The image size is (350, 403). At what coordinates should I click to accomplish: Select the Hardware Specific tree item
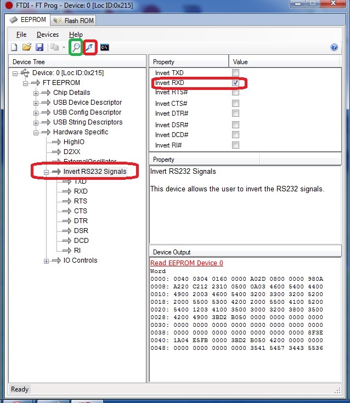81,132
